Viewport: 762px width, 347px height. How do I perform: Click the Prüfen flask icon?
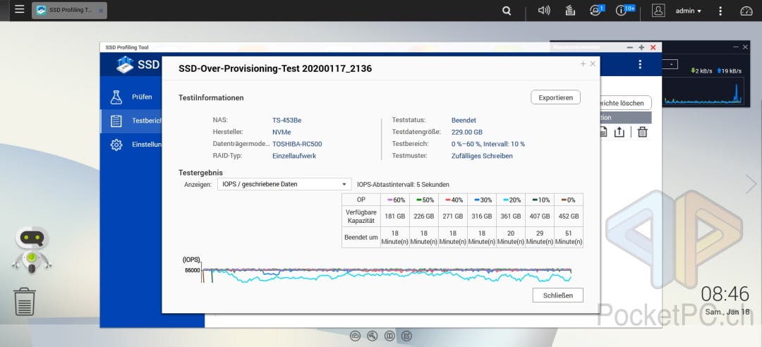click(116, 97)
